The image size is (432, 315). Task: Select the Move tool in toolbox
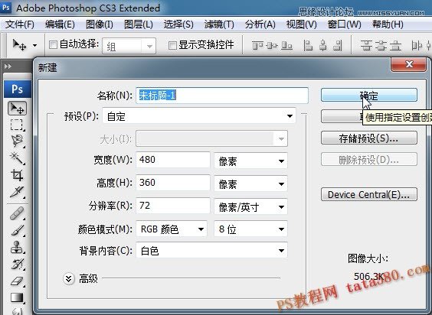(17, 108)
